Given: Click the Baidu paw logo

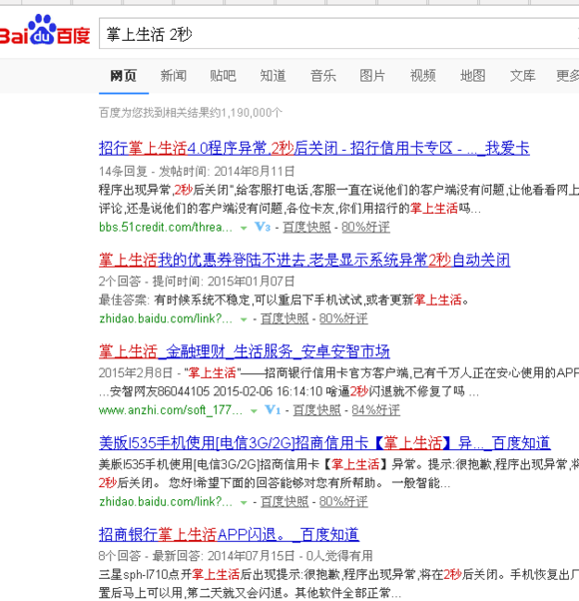Looking at the screenshot, I should (x=45, y=30).
